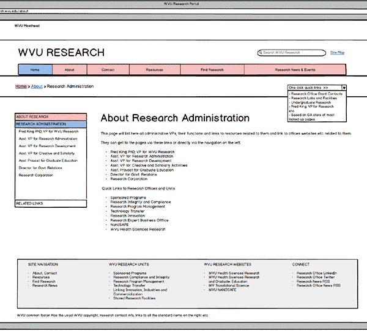Screen dimensions: 367x331
Task: Click the browser address bar URL
Action: [x=14, y=11]
